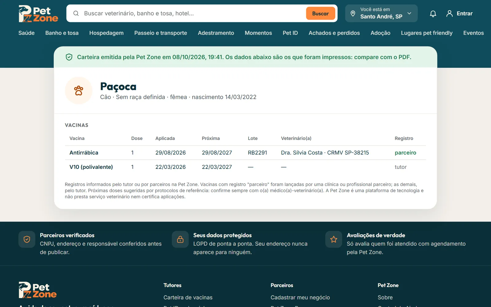Click the VACINAS section title
The width and height of the screenshot is (491, 307).
pyautogui.click(x=76, y=125)
